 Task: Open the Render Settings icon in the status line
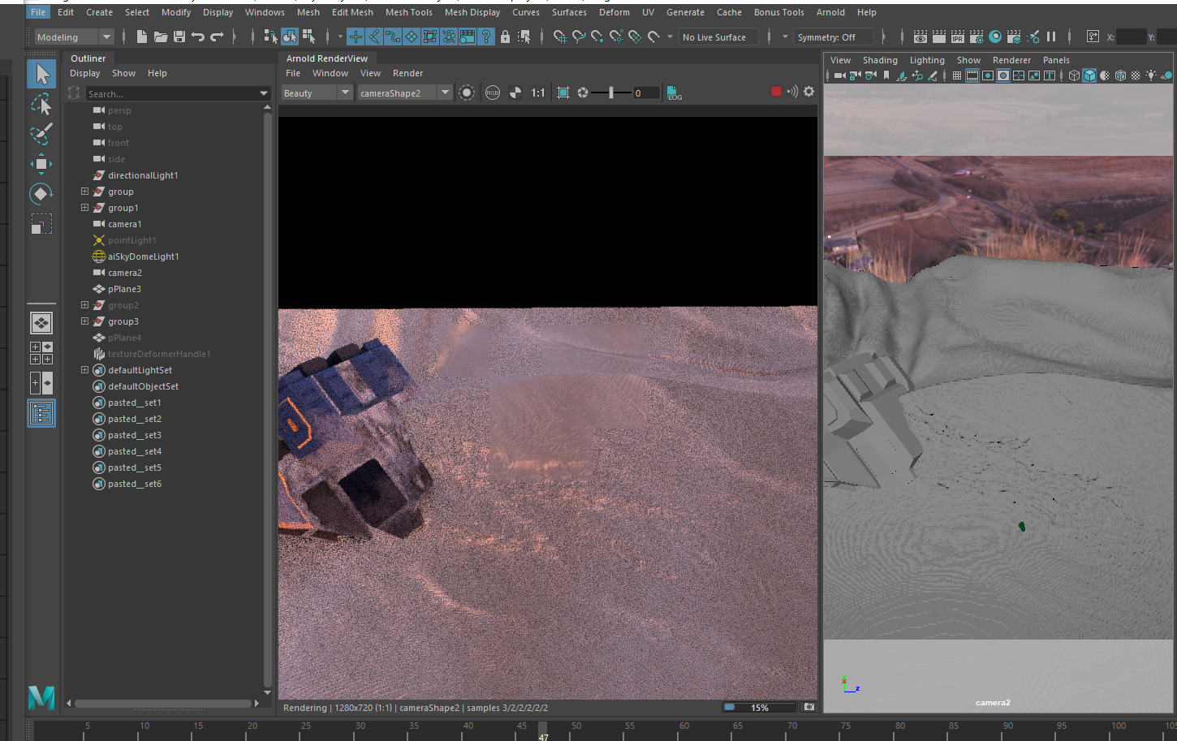tap(977, 37)
